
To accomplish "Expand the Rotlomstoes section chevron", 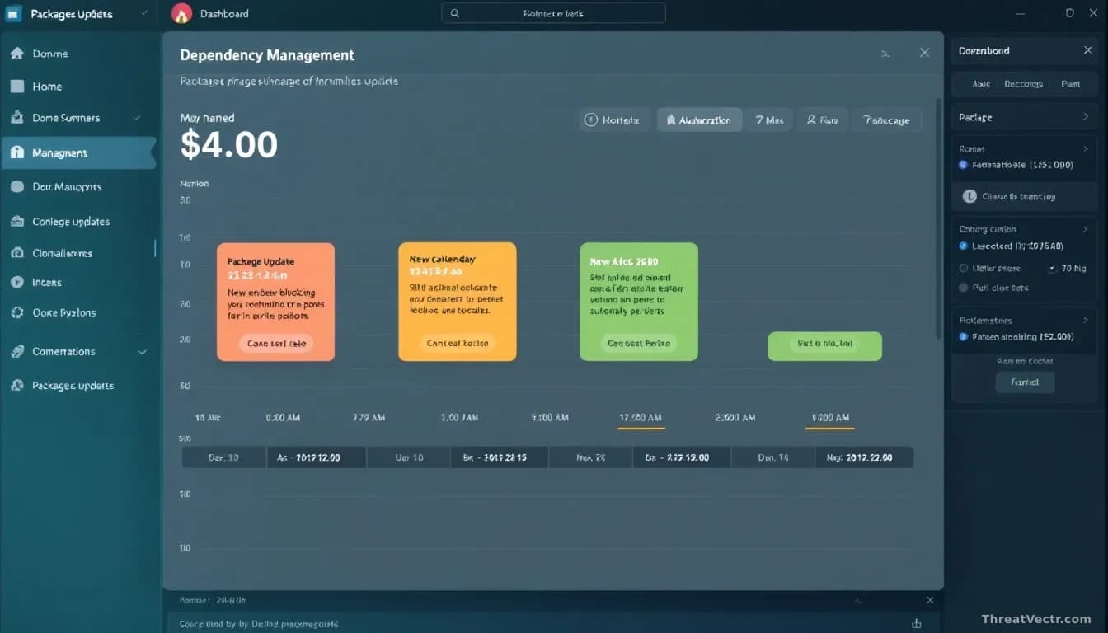I will click(1086, 320).
